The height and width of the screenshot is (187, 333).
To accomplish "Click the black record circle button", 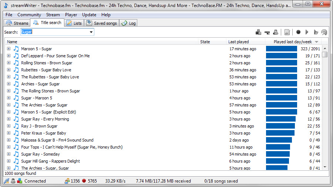I will coord(298,32).
